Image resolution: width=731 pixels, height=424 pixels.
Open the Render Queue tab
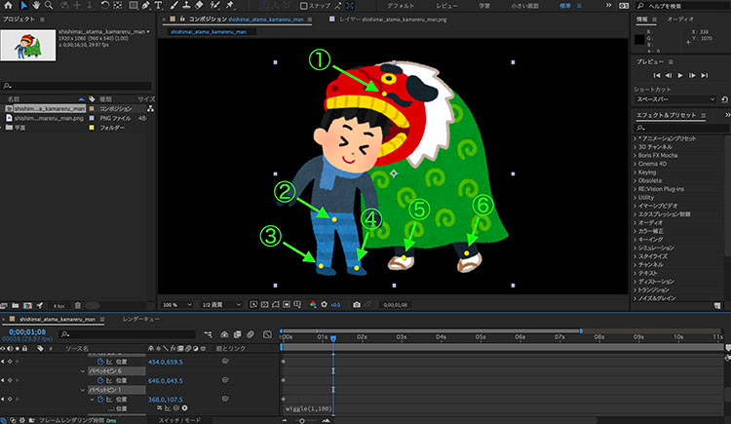pos(141,319)
